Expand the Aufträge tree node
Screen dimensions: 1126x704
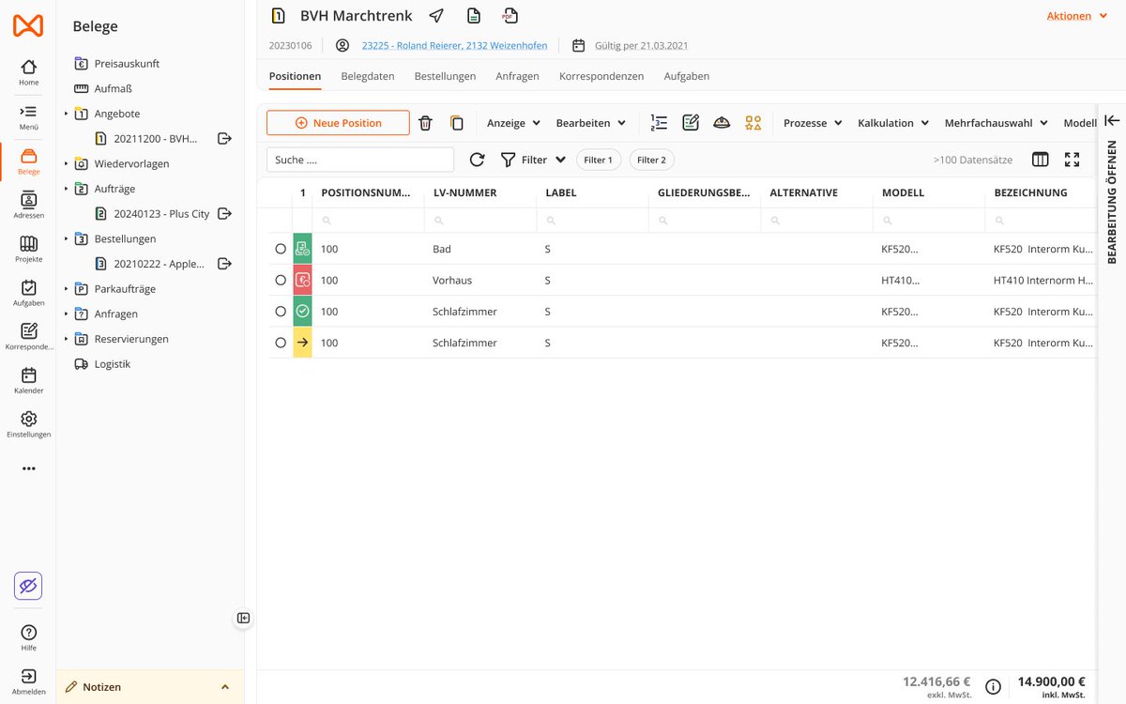66,189
